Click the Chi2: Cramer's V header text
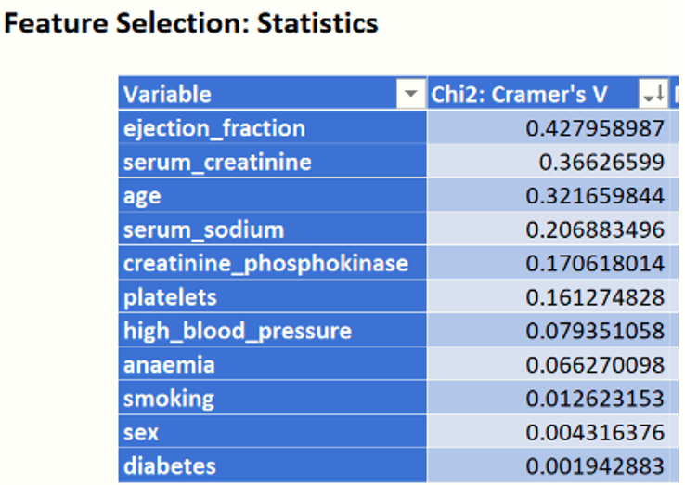 520,94
